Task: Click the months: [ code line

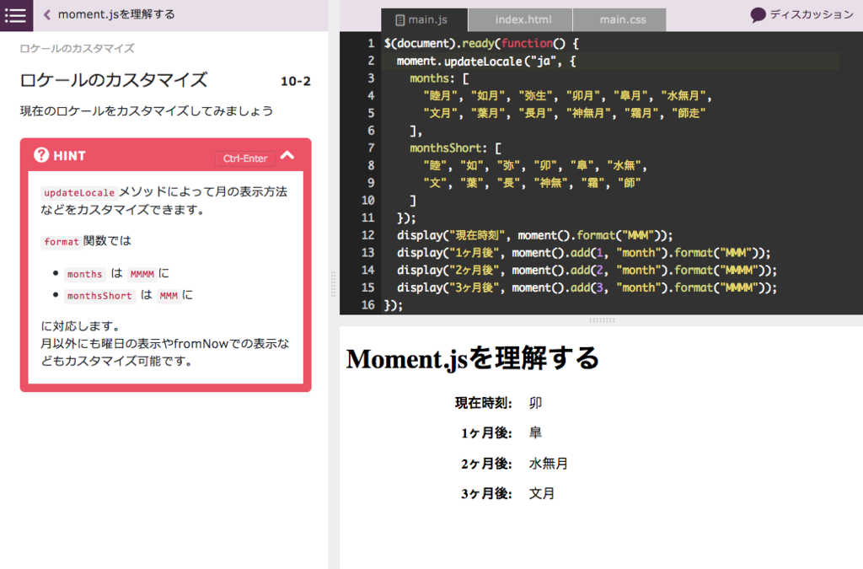Action: click(439, 78)
